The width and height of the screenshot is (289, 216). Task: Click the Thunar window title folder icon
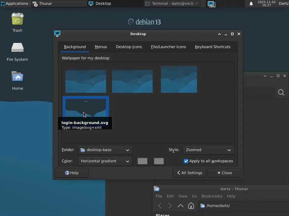(x=157, y=189)
